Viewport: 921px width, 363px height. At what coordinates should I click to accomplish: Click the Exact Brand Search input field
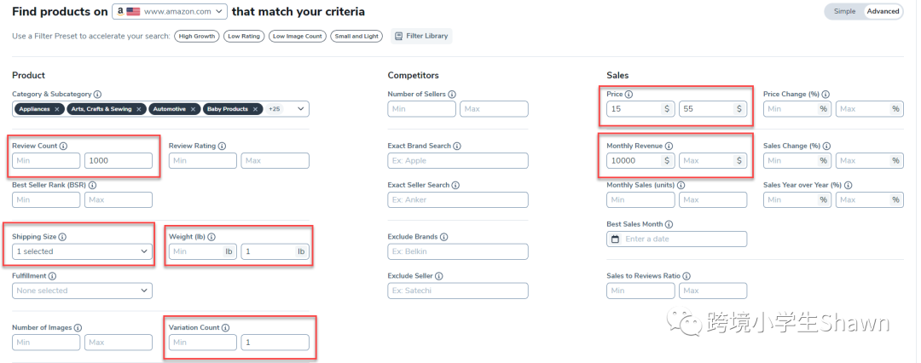click(458, 160)
